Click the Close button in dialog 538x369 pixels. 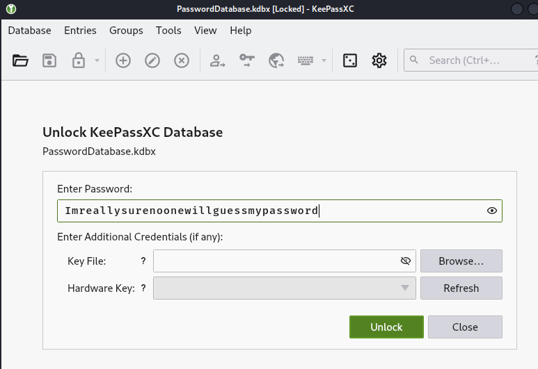point(465,327)
